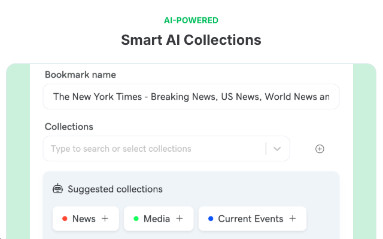383x239 pixels.
Task: Add the News collection via its plus icon
Action: 105,219
